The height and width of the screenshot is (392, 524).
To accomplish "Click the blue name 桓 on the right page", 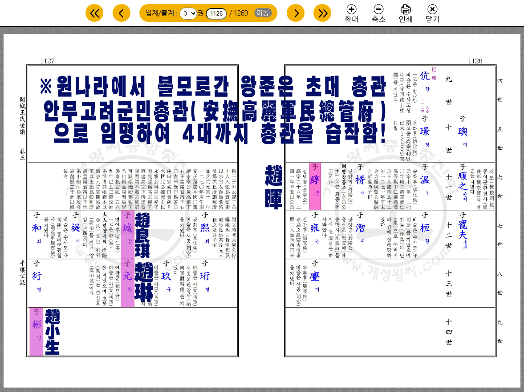I will click(424, 228).
